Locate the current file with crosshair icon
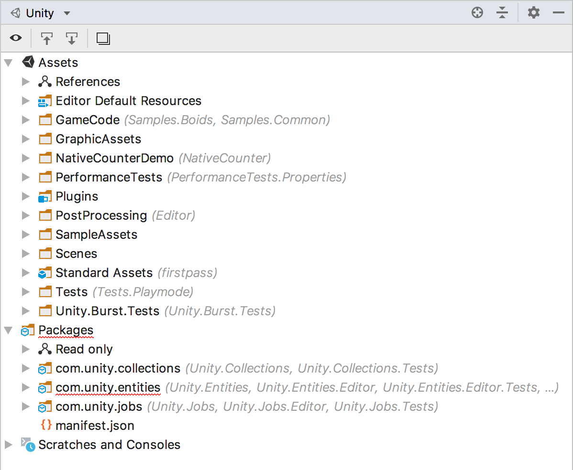The height and width of the screenshot is (470, 573). (x=477, y=13)
